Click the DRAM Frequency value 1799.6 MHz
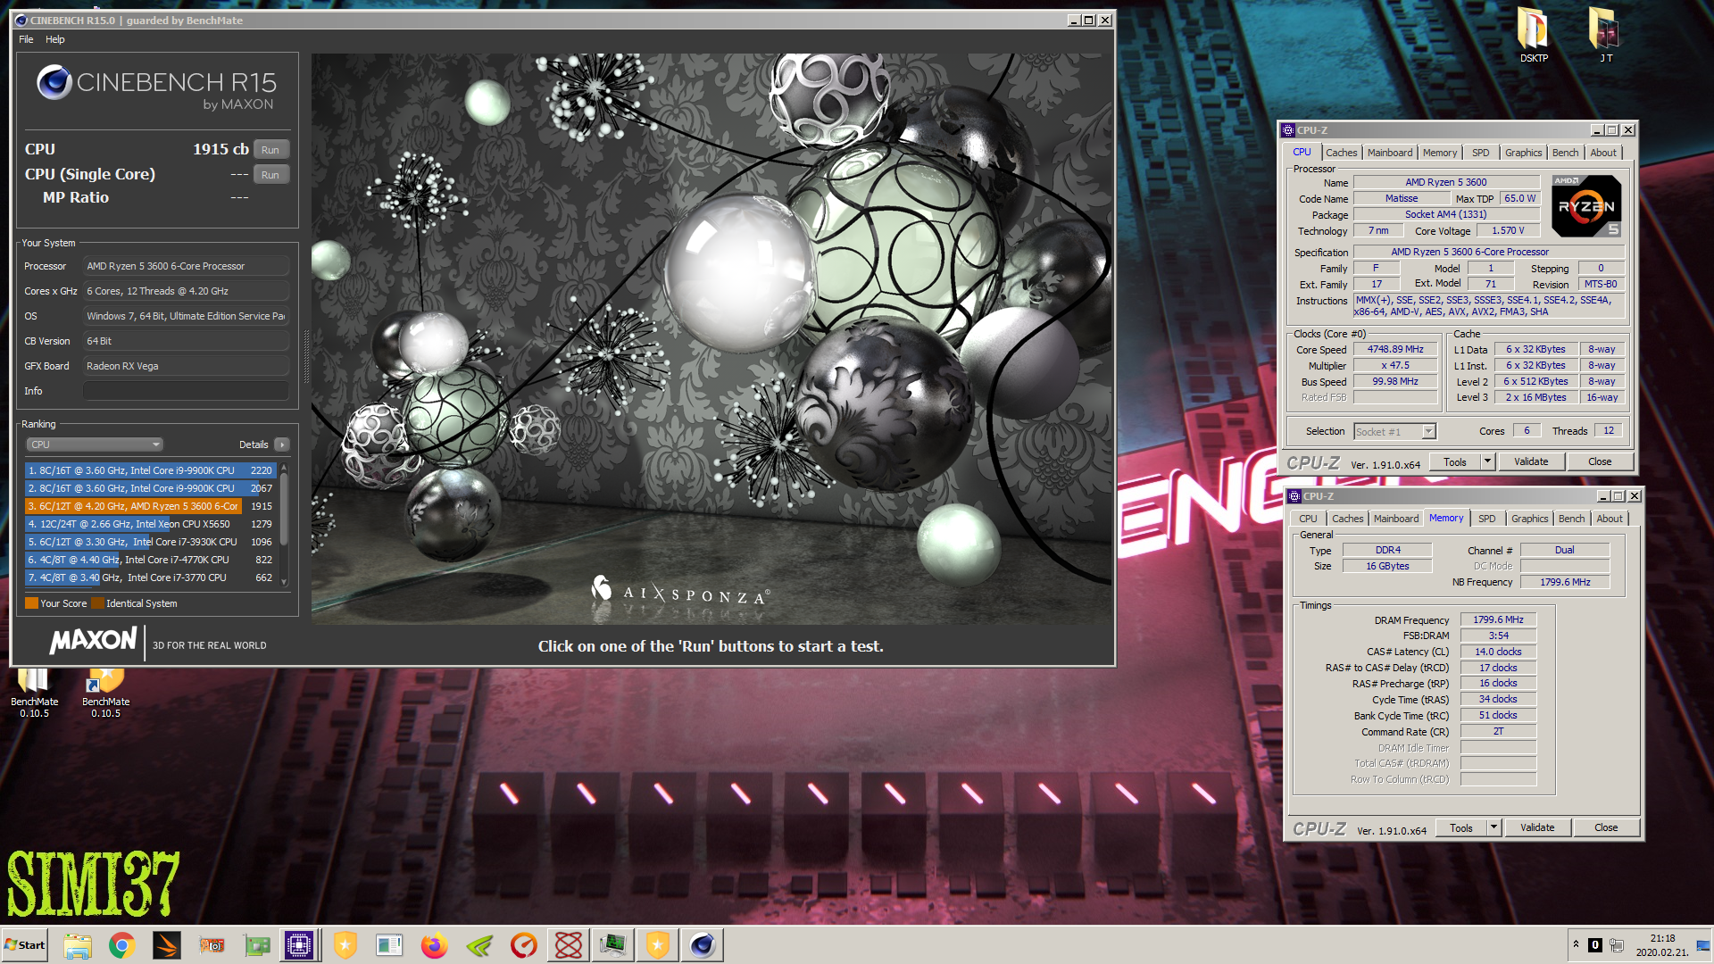The image size is (1714, 964). point(1498,619)
